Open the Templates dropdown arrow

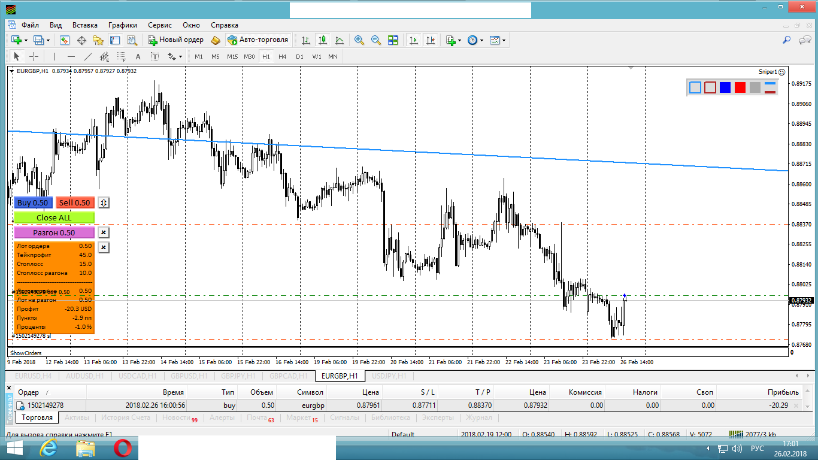504,41
